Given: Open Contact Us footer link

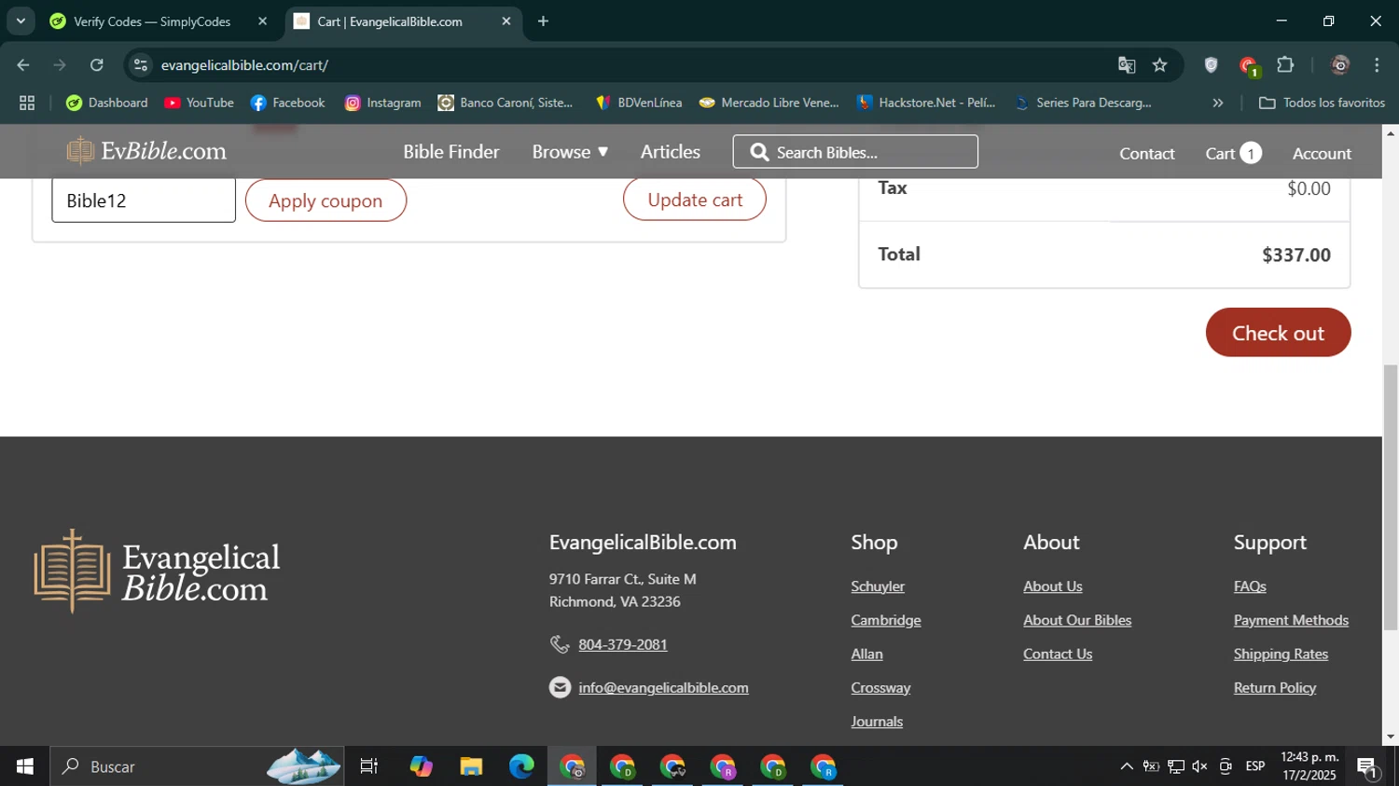Looking at the screenshot, I should [x=1058, y=654].
